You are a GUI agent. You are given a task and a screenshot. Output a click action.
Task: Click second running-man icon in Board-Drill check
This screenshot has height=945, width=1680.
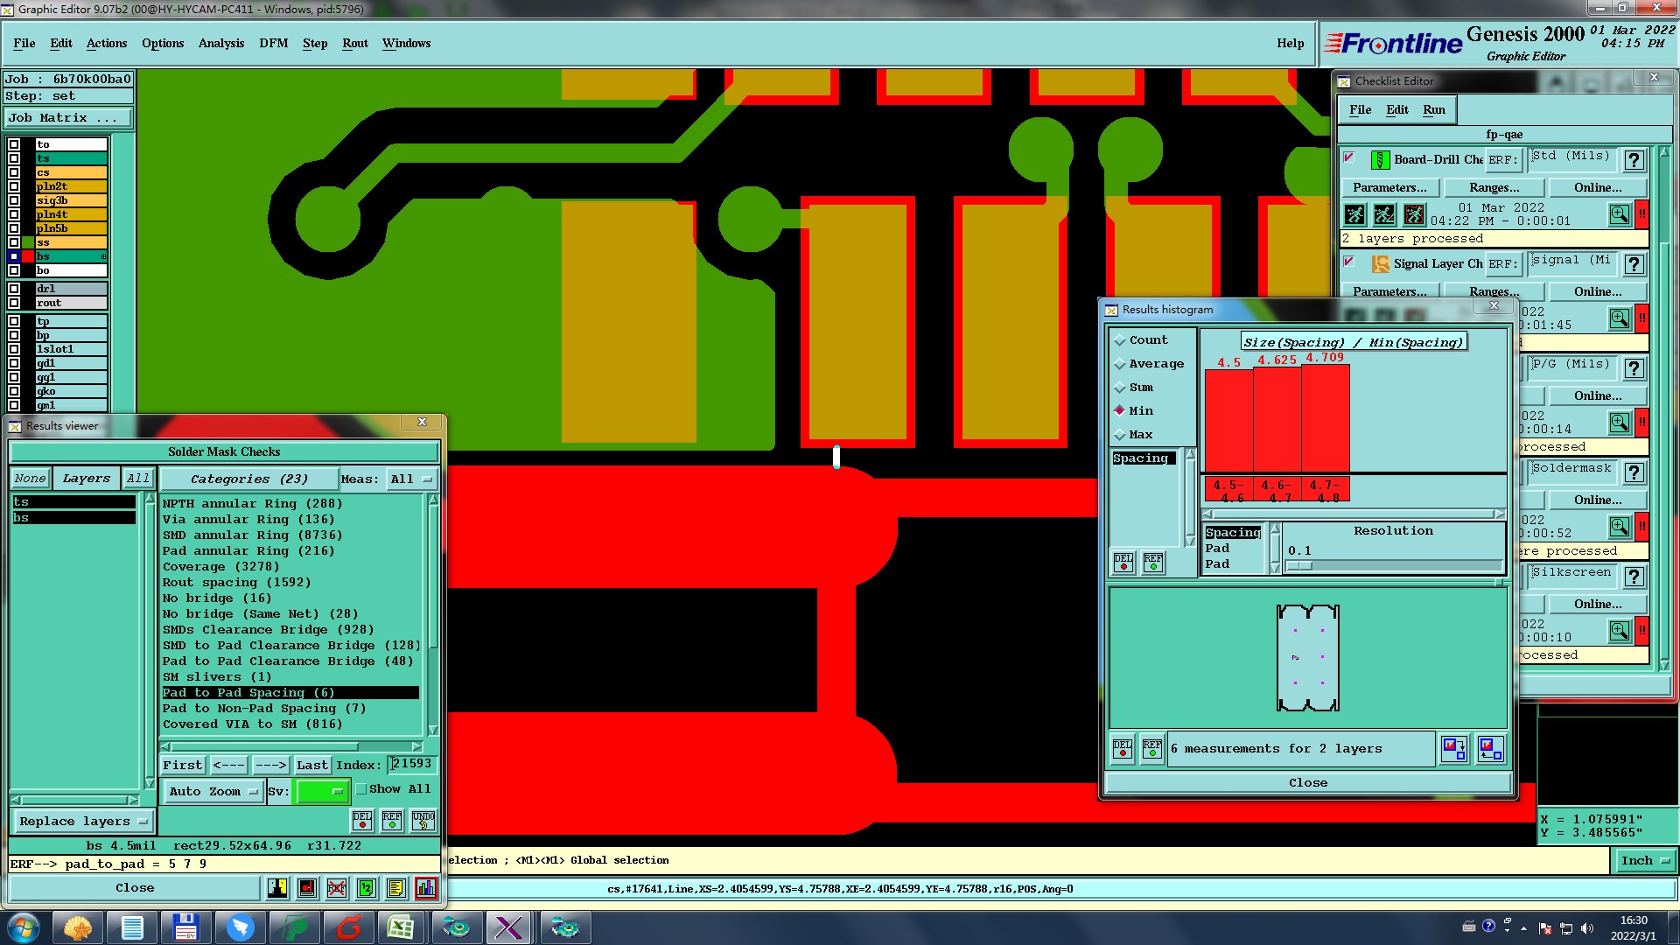[x=1384, y=214]
